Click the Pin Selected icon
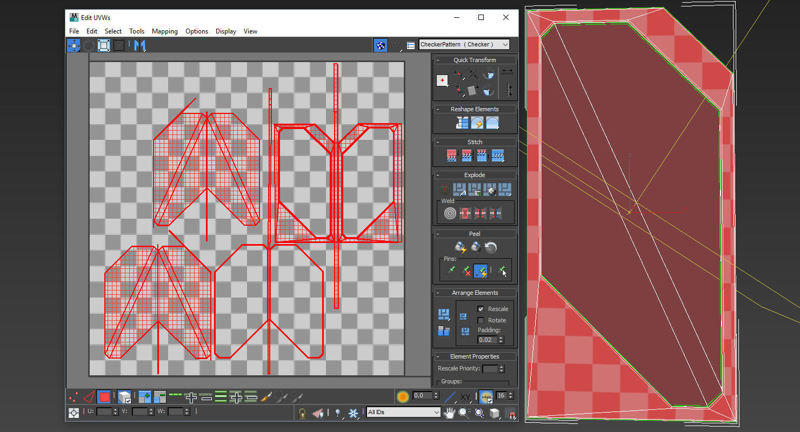Image resolution: width=800 pixels, height=432 pixels. click(451, 271)
